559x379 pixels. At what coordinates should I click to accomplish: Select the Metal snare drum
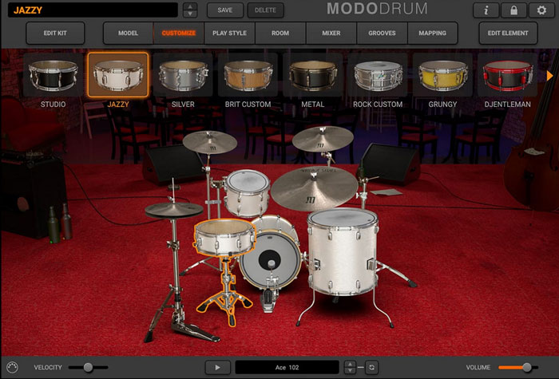coord(312,76)
